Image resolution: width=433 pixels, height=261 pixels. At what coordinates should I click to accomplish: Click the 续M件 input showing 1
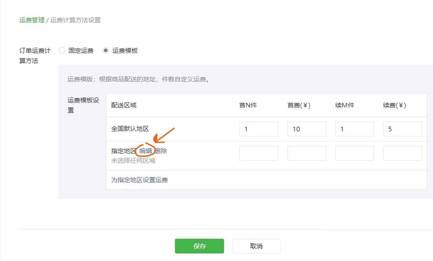click(x=355, y=129)
